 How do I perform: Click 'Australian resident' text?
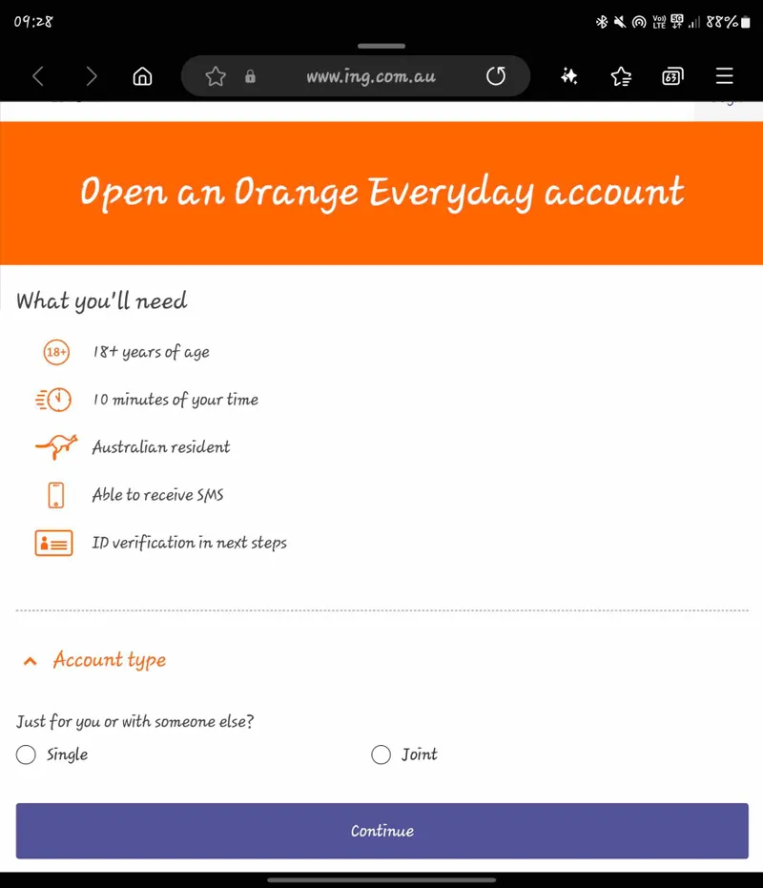coord(161,446)
